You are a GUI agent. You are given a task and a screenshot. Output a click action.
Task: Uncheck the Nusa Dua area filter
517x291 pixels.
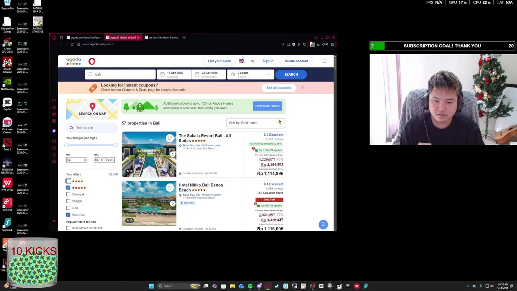68,215
